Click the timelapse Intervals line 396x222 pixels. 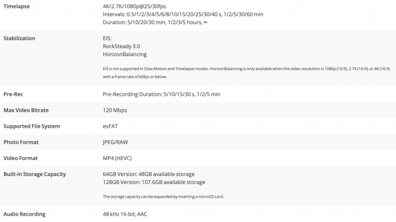[183, 14]
